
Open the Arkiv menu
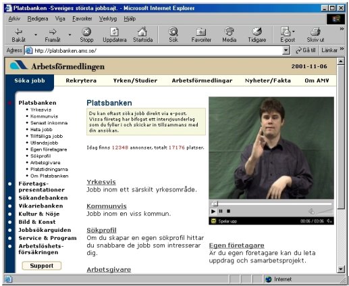pos(14,19)
